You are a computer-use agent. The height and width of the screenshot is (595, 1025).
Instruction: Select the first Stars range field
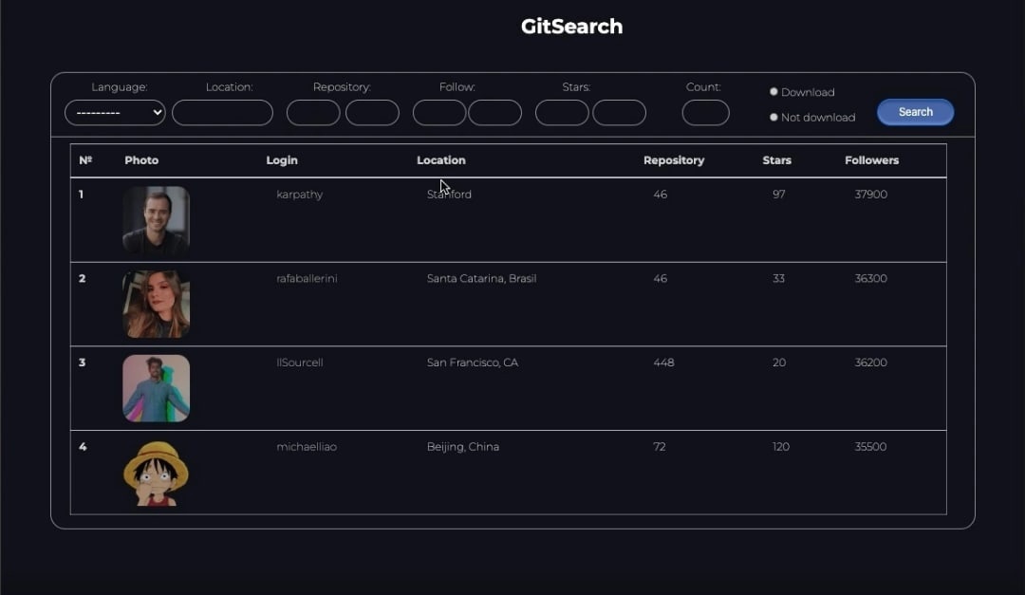coord(562,113)
